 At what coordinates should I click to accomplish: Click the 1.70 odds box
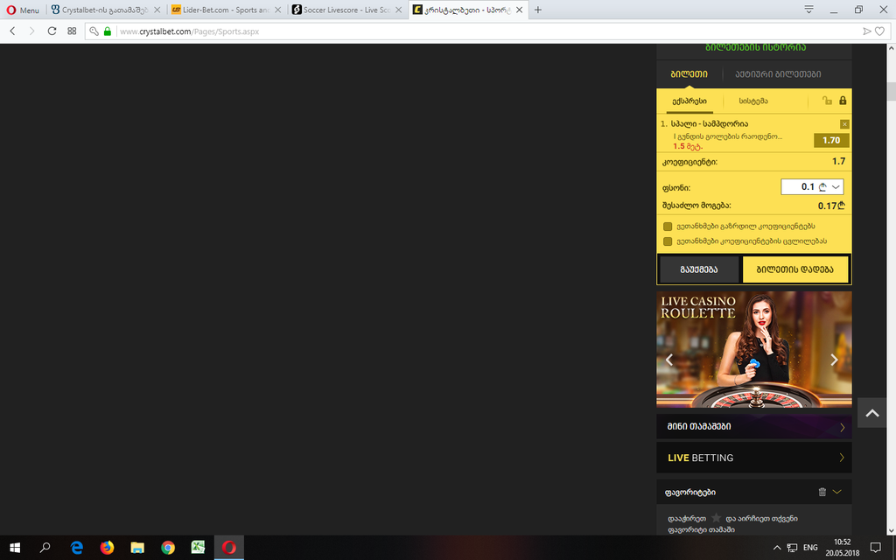coord(831,140)
